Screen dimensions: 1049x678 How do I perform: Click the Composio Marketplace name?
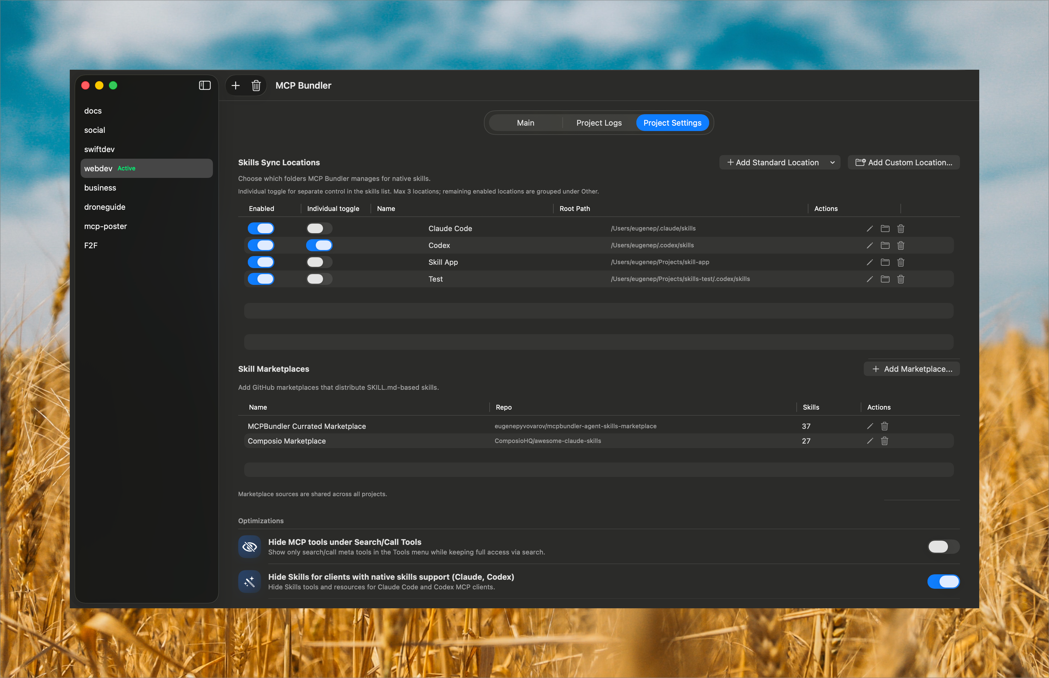[x=286, y=441]
